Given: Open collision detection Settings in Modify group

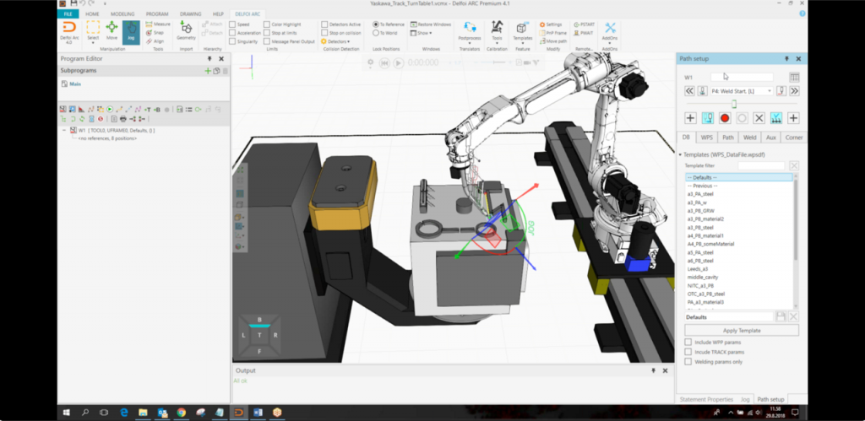Looking at the screenshot, I should click(551, 24).
